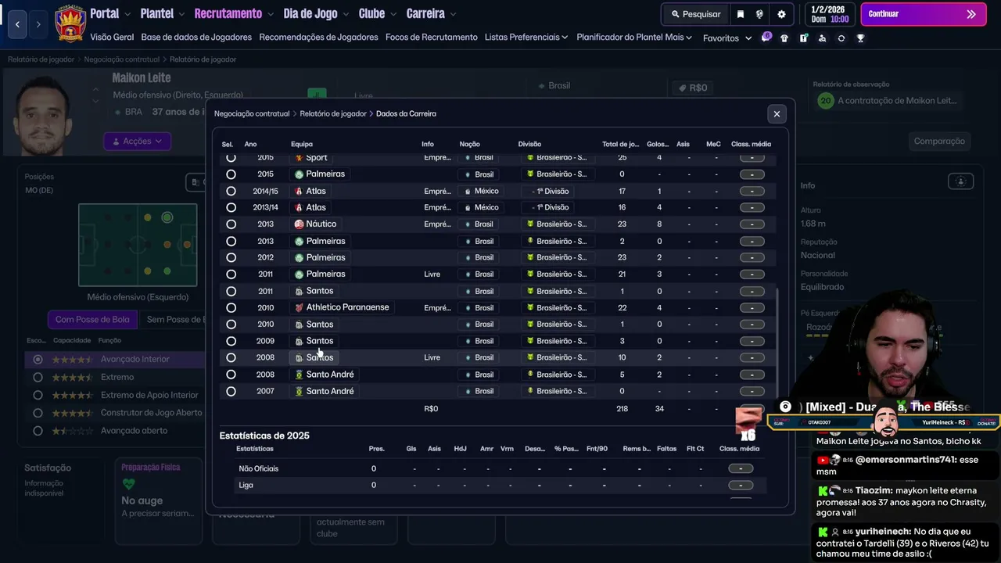This screenshot has height=563, width=1001.
Task: Click the circular refresh arrows icon
Action: pyautogui.click(x=841, y=38)
